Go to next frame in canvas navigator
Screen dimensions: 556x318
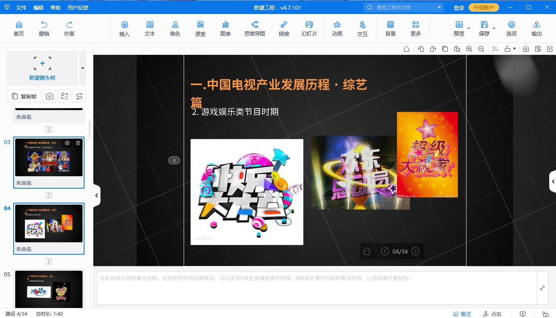point(415,251)
